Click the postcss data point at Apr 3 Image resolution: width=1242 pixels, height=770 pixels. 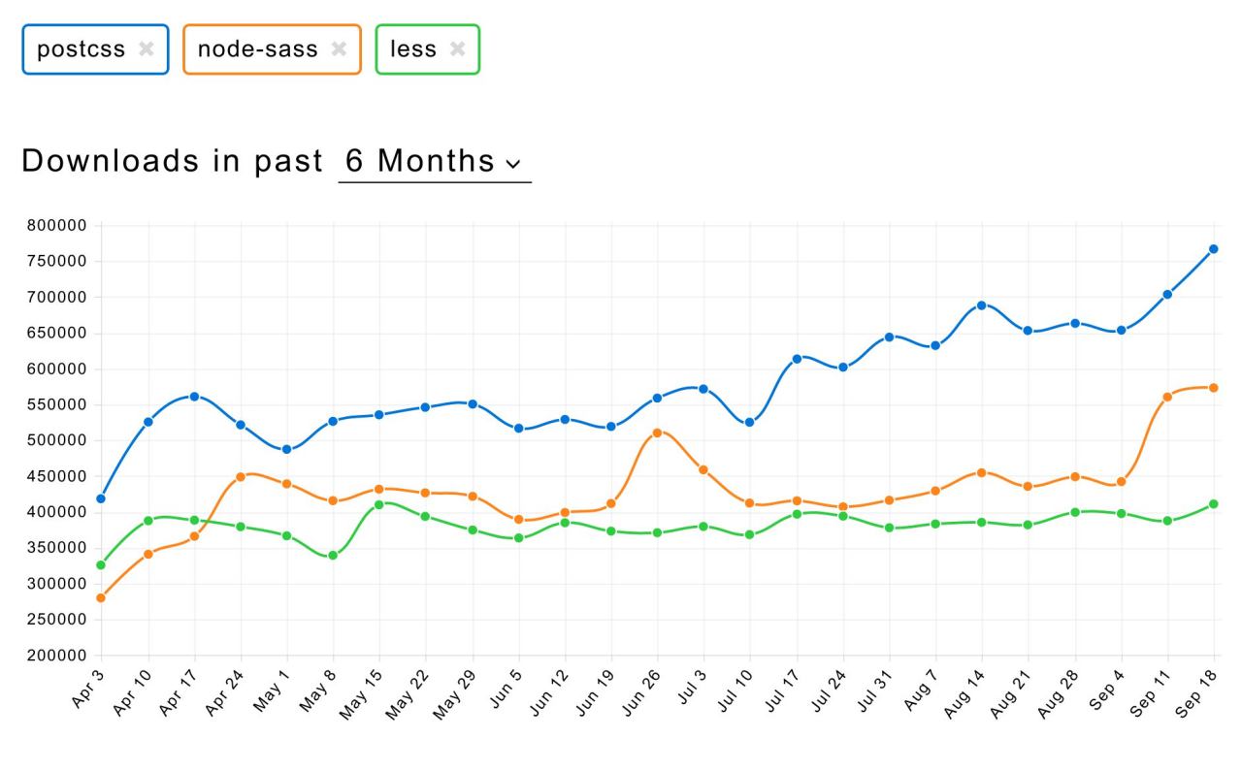point(101,498)
